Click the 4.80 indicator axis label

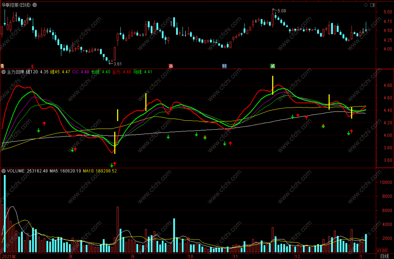[388, 85]
